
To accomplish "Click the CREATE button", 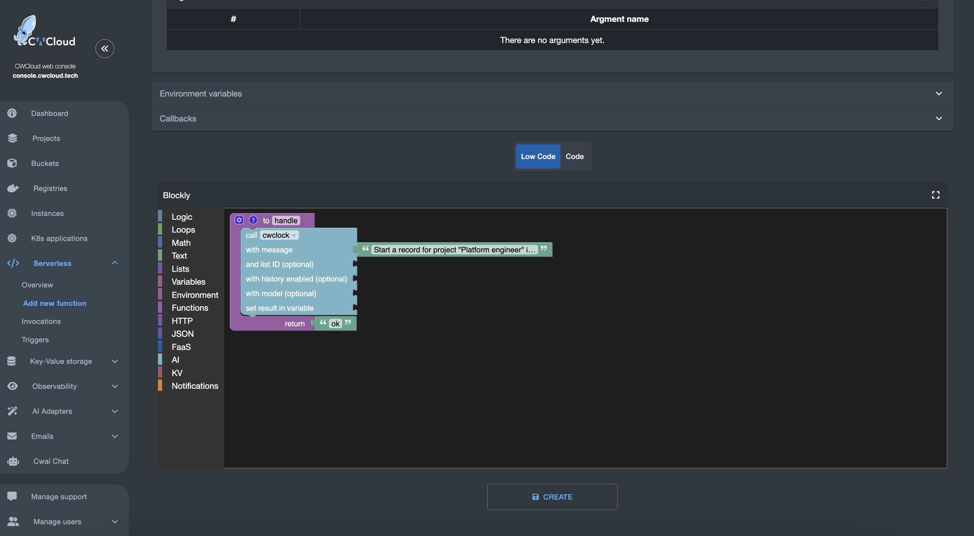I will point(552,497).
